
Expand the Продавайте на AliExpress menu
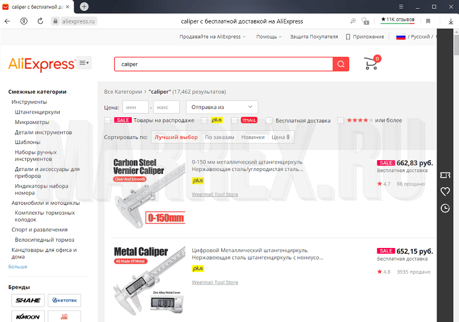212,37
